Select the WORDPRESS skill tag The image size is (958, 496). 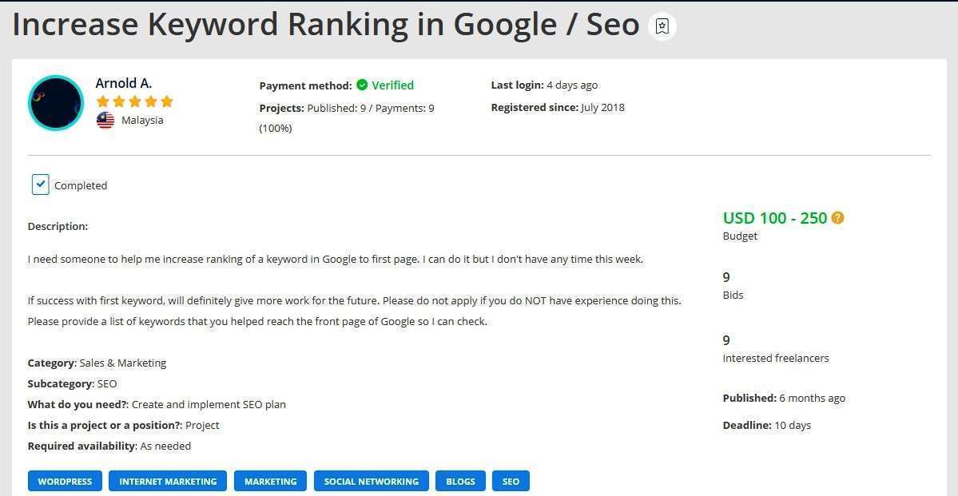(65, 482)
